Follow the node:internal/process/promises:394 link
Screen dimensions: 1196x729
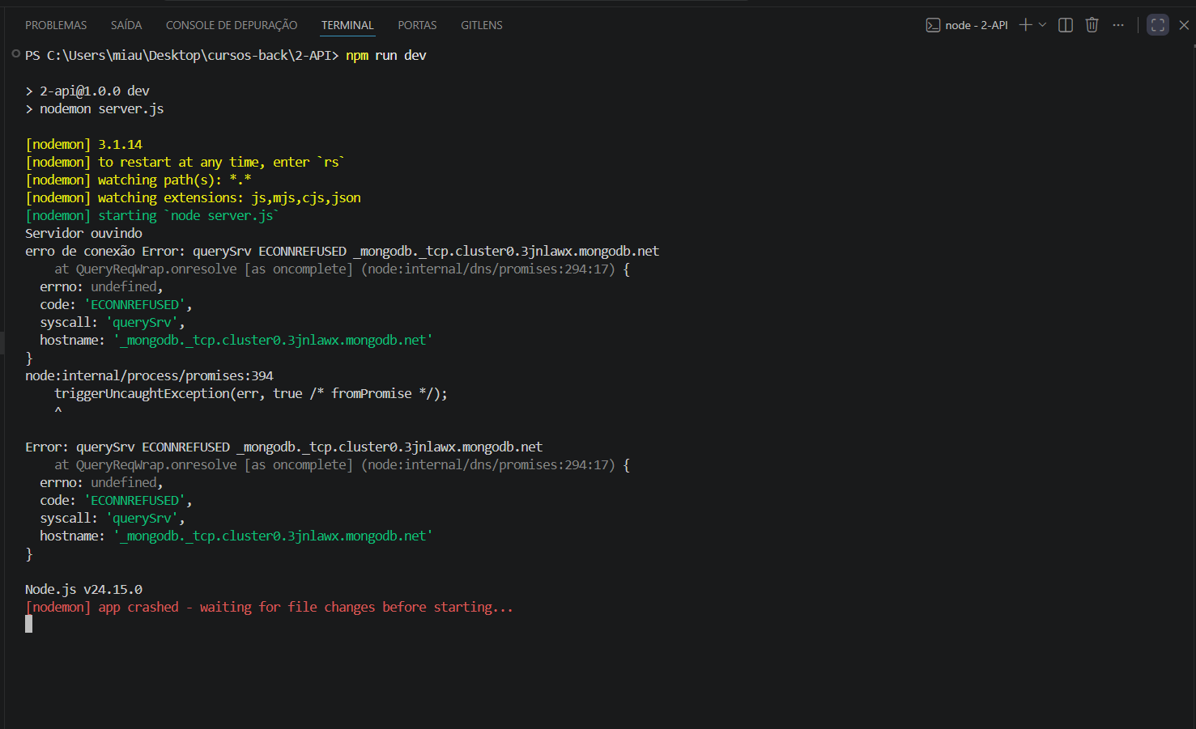149,375
